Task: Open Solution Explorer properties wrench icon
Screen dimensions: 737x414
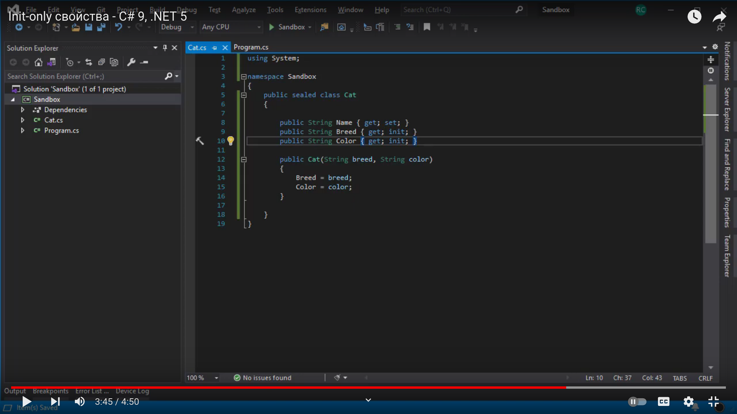Action: point(131,62)
